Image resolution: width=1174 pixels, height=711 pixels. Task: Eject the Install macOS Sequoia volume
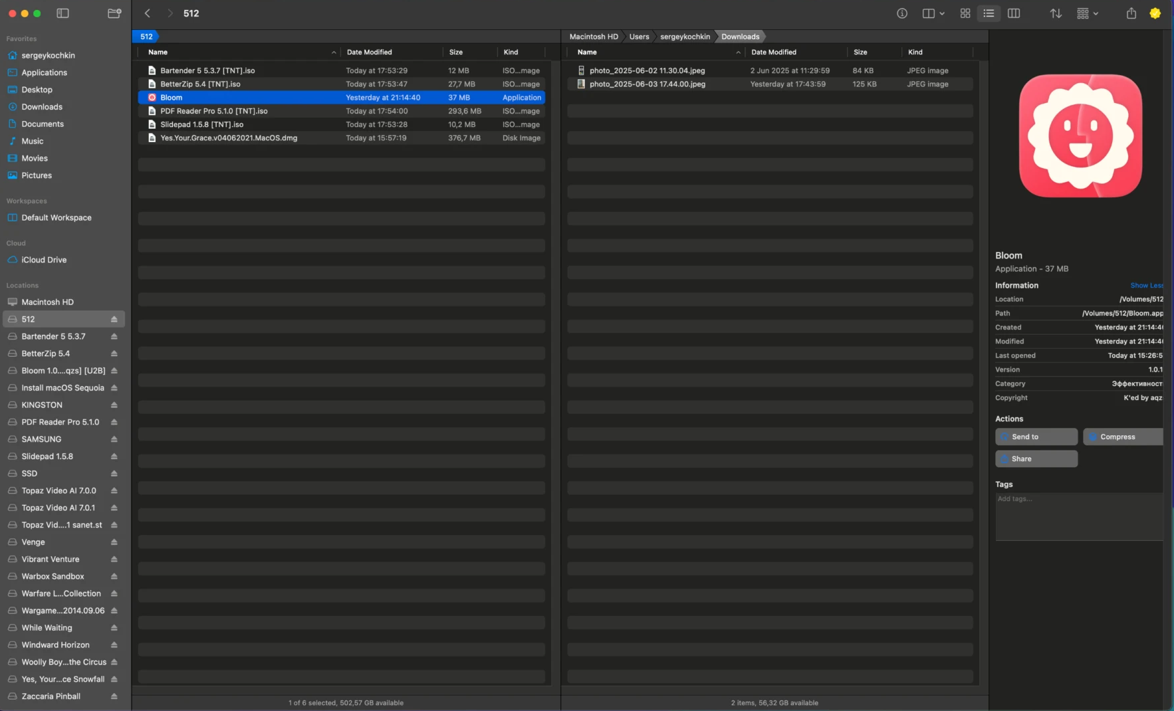point(114,388)
